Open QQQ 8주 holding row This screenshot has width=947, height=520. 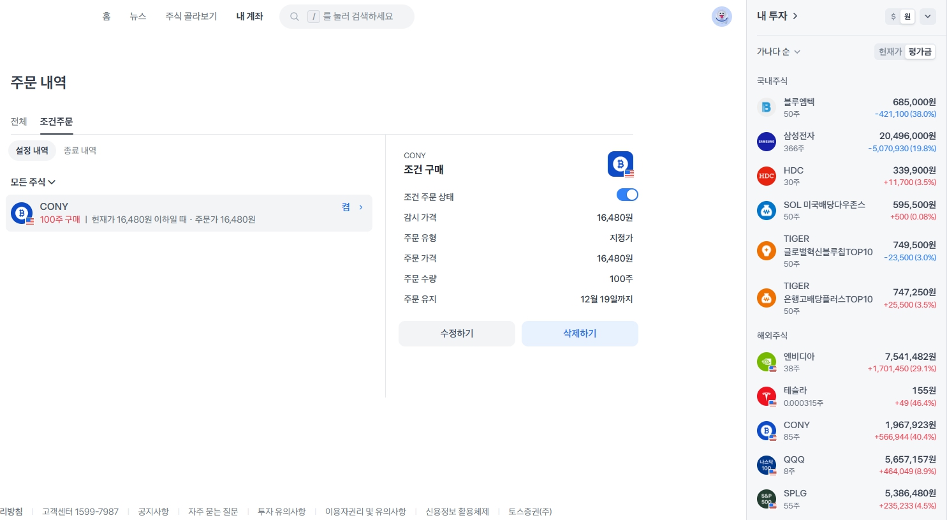(x=846, y=465)
